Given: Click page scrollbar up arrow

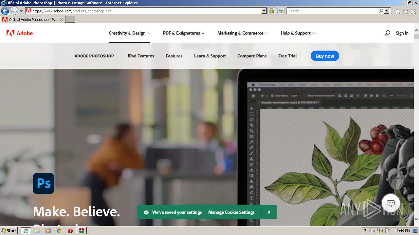Looking at the screenshot, I should (416, 31).
